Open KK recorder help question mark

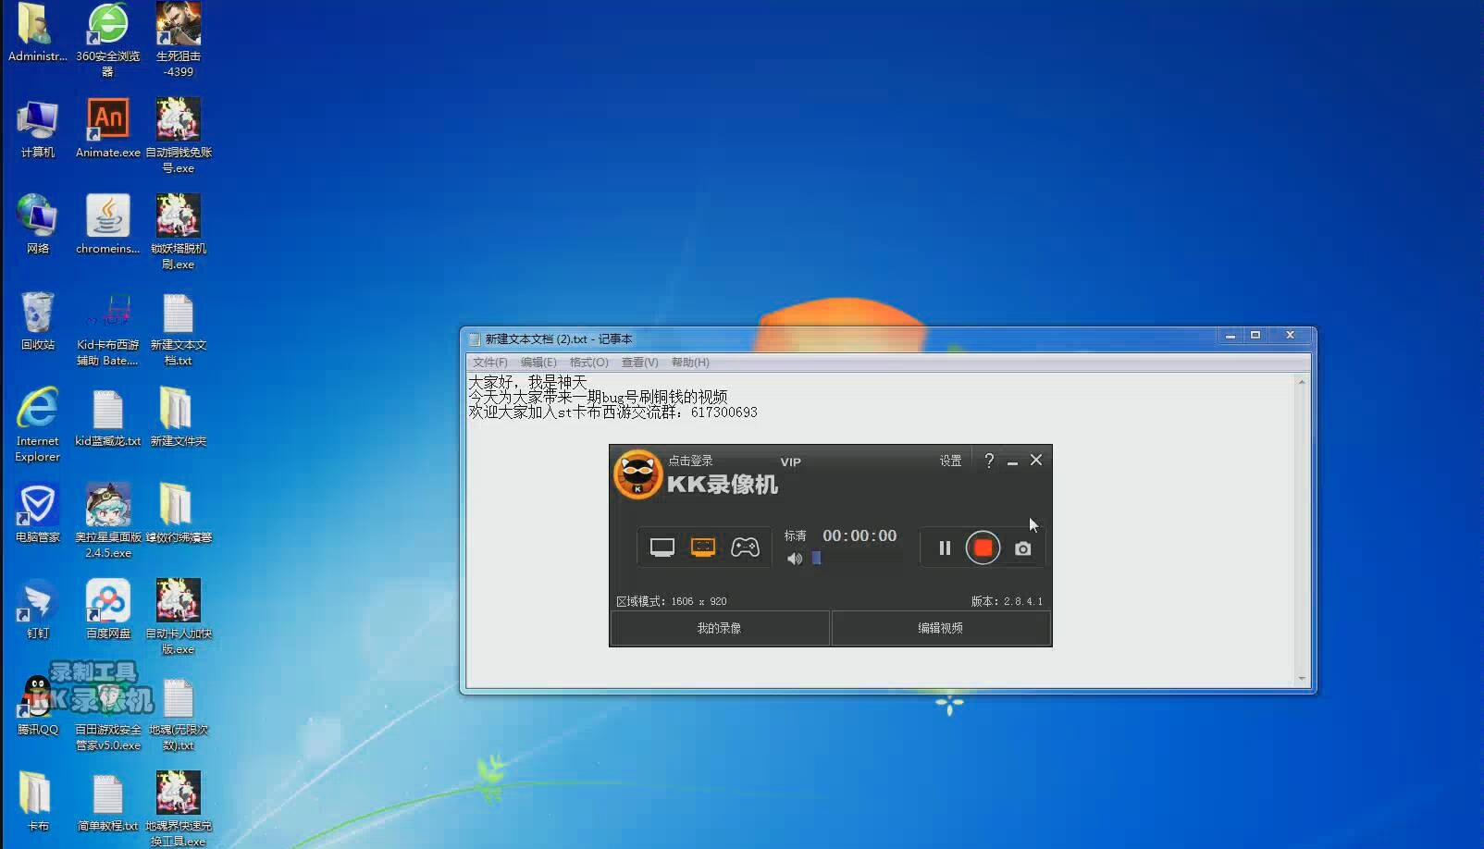pos(989,461)
